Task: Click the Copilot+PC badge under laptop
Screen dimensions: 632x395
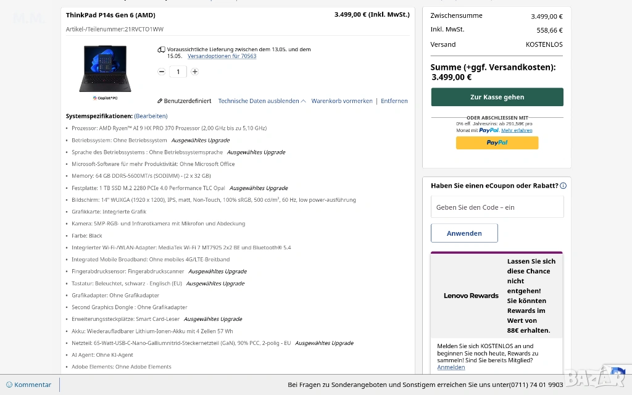Action: [105, 98]
